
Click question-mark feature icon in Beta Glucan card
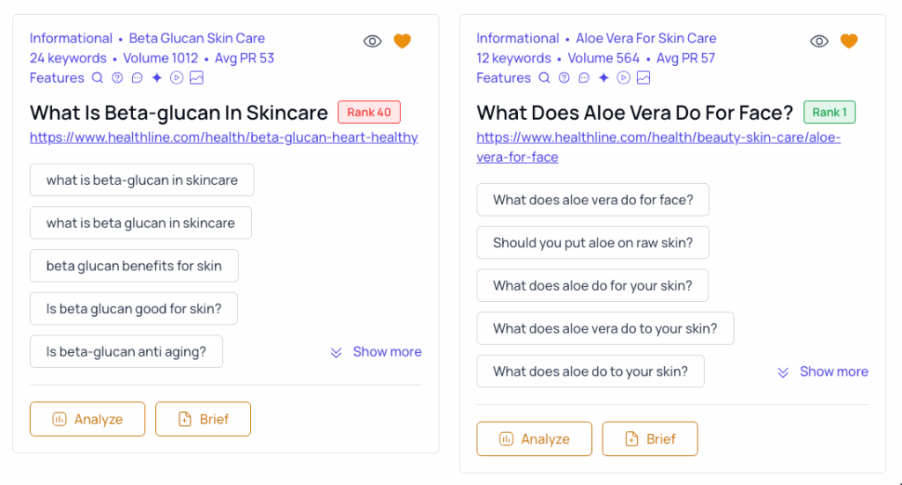[x=117, y=77]
